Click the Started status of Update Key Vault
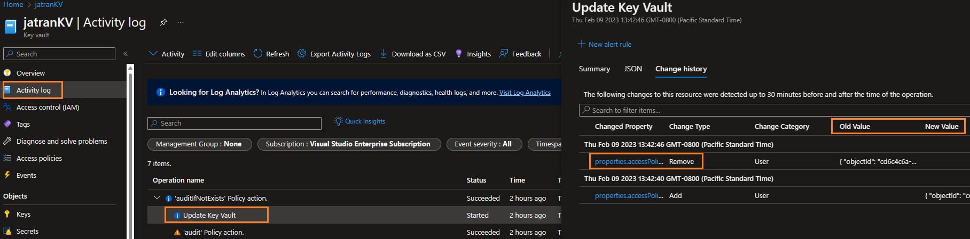This screenshot has width=970, height=239. click(478, 215)
